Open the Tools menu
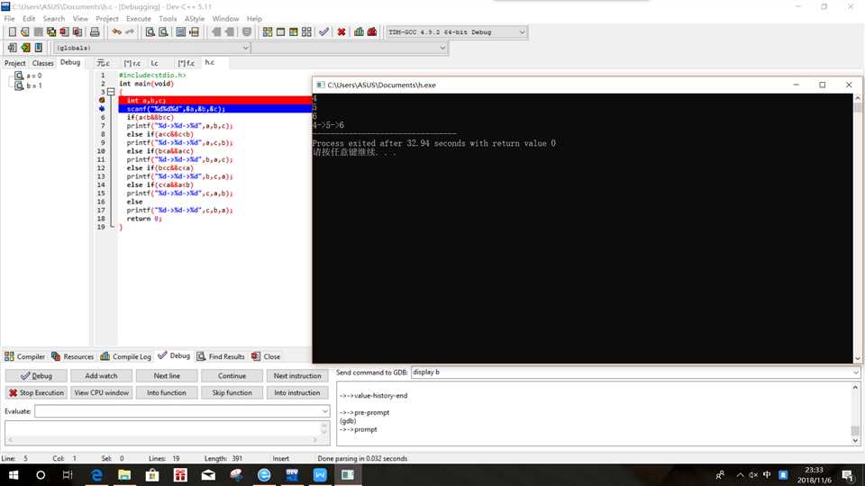The width and height of the screenshot is (865, 486). 168,19
